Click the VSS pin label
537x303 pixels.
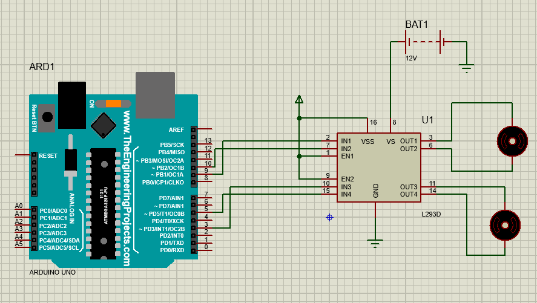click(x=368, y=142)
